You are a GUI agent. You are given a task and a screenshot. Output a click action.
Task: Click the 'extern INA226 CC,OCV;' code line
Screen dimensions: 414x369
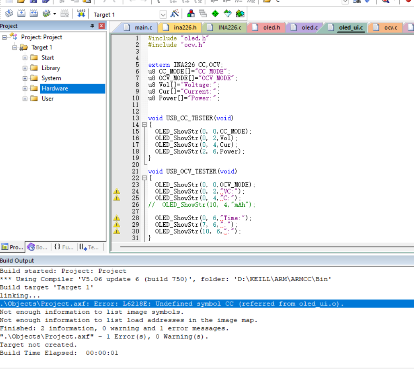(x=185, y=65)
